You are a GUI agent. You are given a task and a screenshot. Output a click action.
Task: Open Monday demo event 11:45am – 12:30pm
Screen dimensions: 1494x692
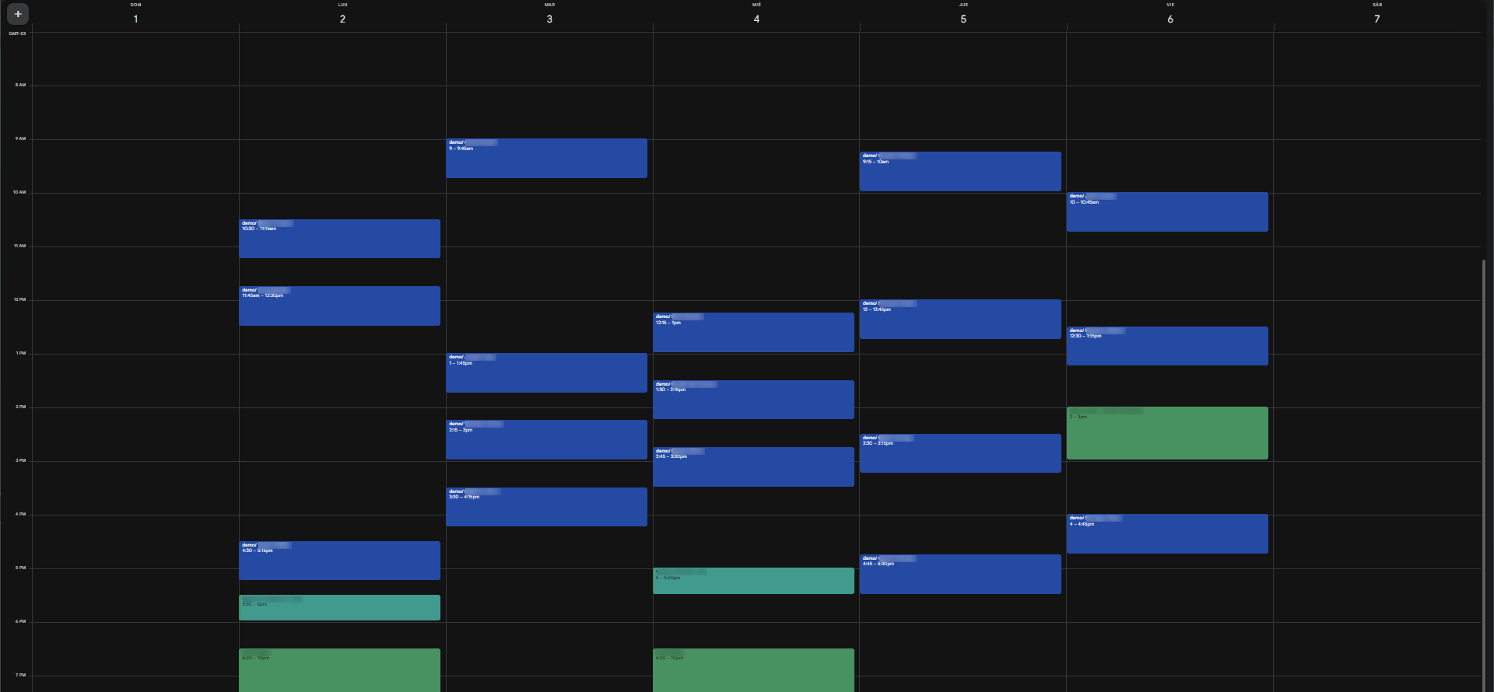[339, 306]
